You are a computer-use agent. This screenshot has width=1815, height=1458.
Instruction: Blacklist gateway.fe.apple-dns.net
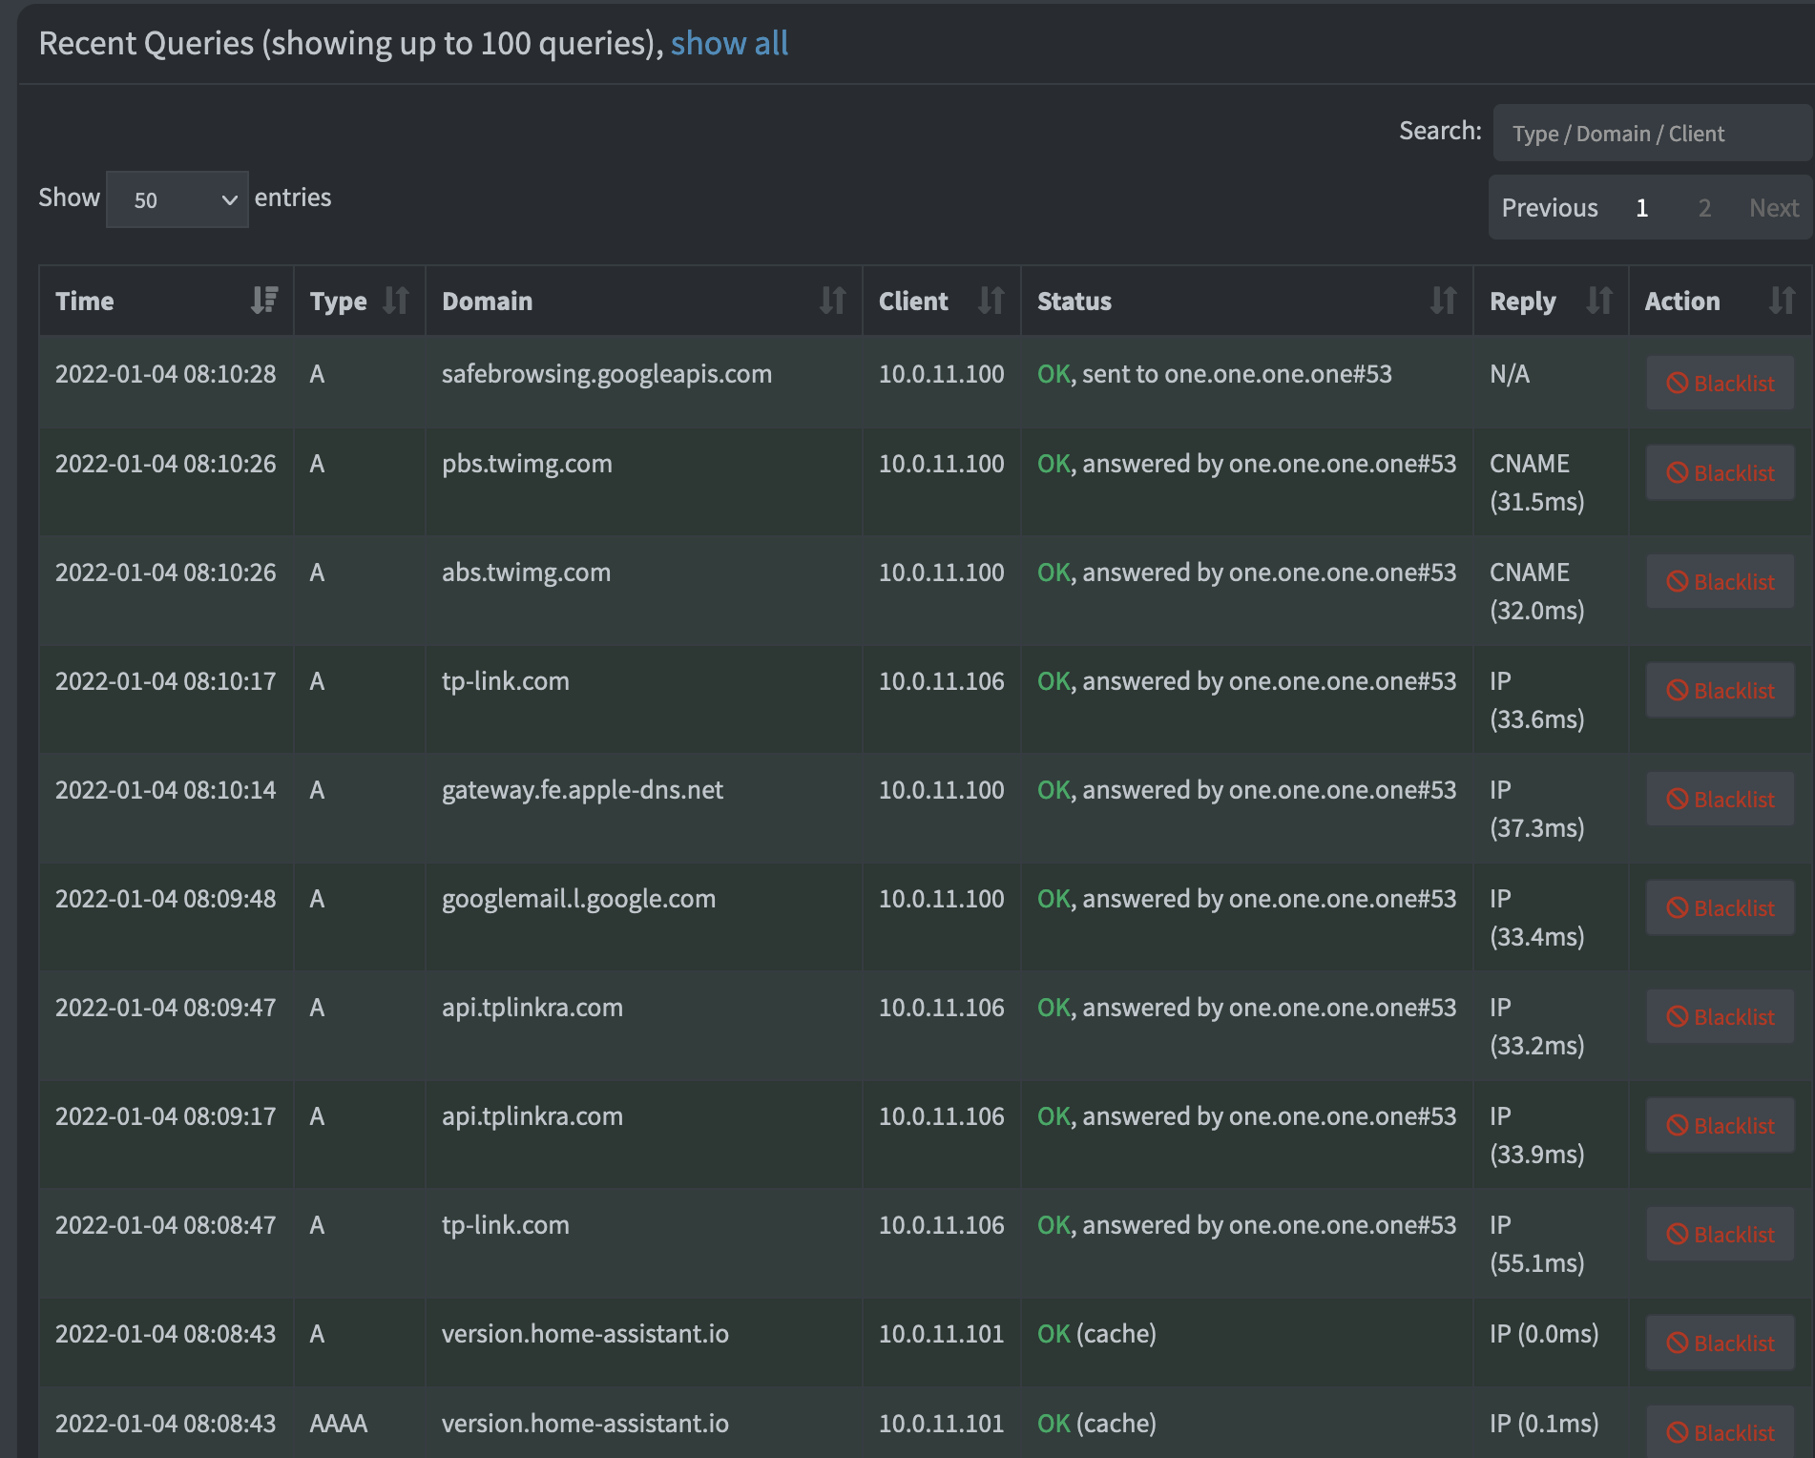(1721, 799)
